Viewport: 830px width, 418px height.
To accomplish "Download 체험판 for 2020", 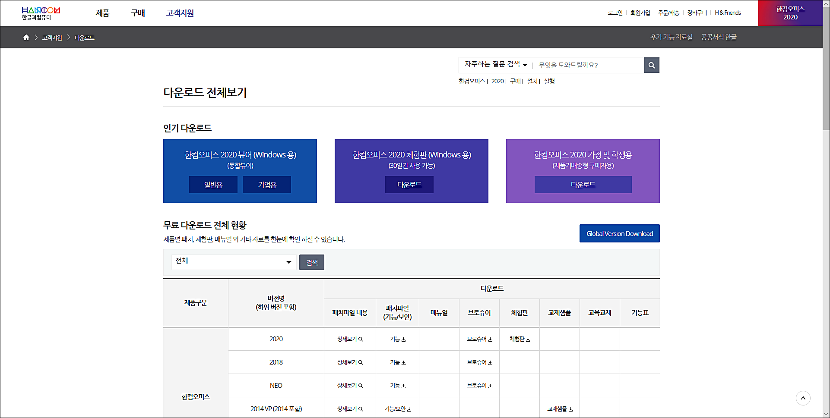I will click(x=520, y=339).
